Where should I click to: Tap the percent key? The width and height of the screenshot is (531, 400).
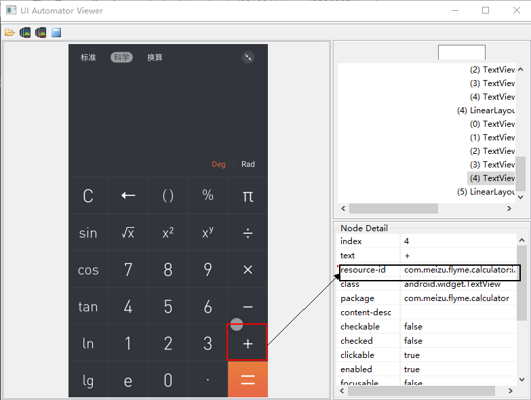point(208,195)
